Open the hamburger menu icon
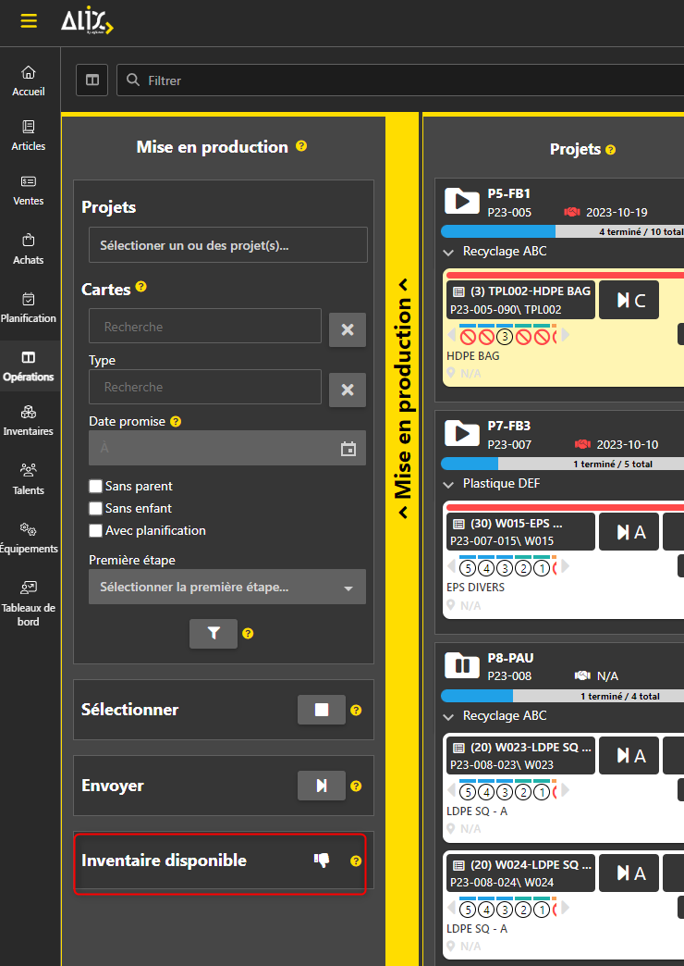Screen dimensions: 684x966 tap(29, 21)
